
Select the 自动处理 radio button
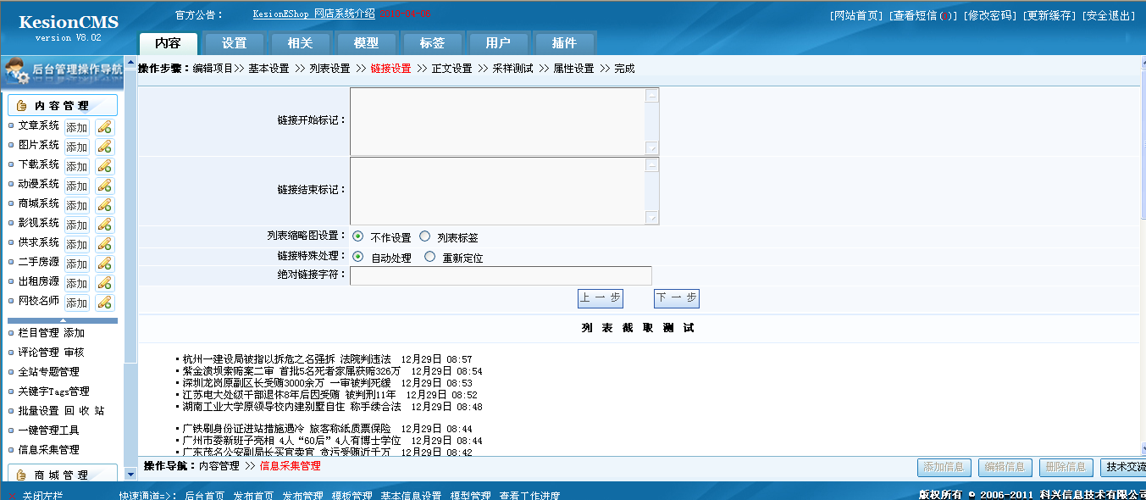358,257
